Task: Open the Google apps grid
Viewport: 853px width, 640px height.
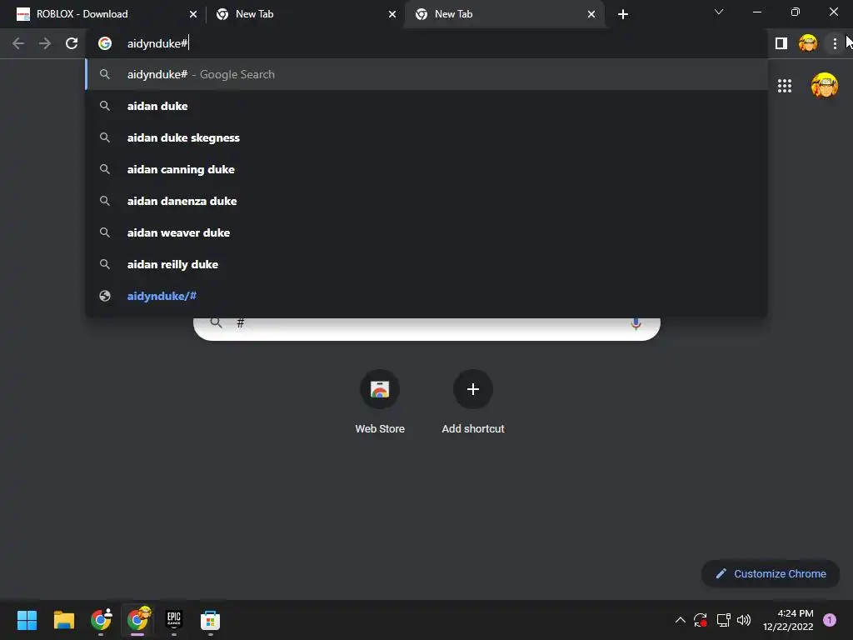Action: click(785, 86)
